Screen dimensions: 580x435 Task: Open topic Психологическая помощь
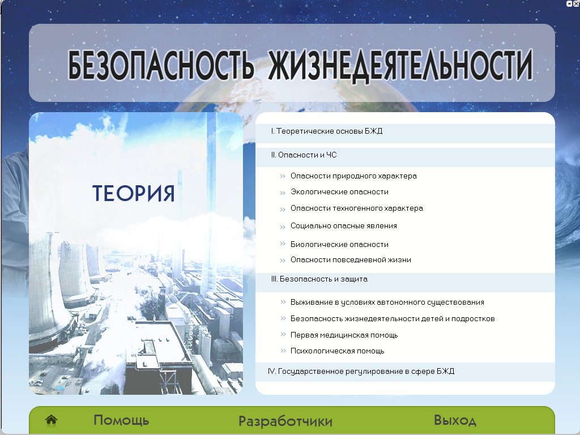[338, 351]
